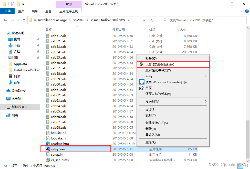Open the 主页 ribbon tab
Image resolution: width=250 pixels, height=169 pixels.
(x=21, y=11)
